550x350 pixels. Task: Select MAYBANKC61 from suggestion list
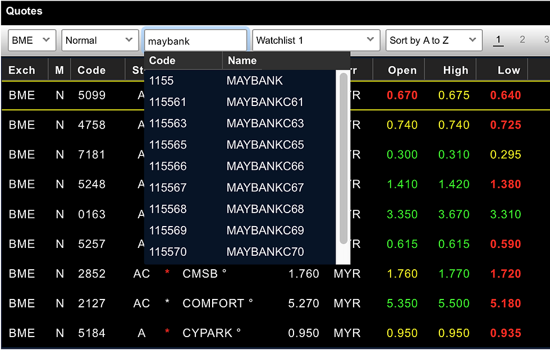pyautogui.click(x=240, y=102)
